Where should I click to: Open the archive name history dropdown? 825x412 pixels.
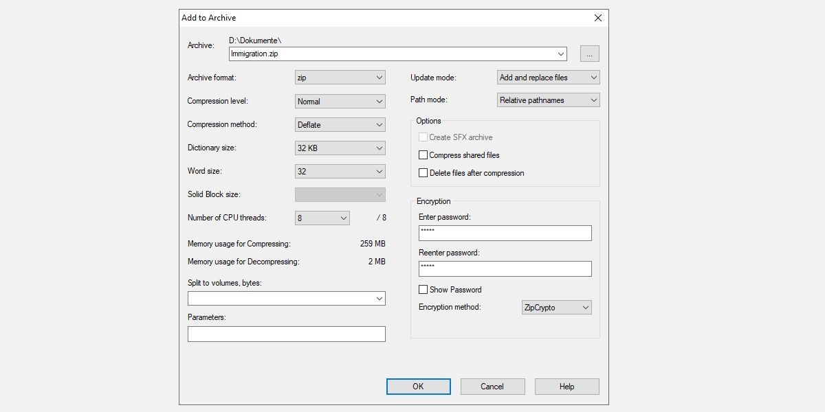click(562, 54)
